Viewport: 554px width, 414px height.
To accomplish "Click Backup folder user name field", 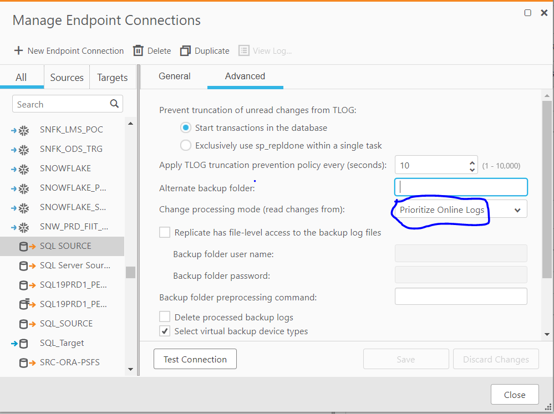I will (x=461, y=253).
